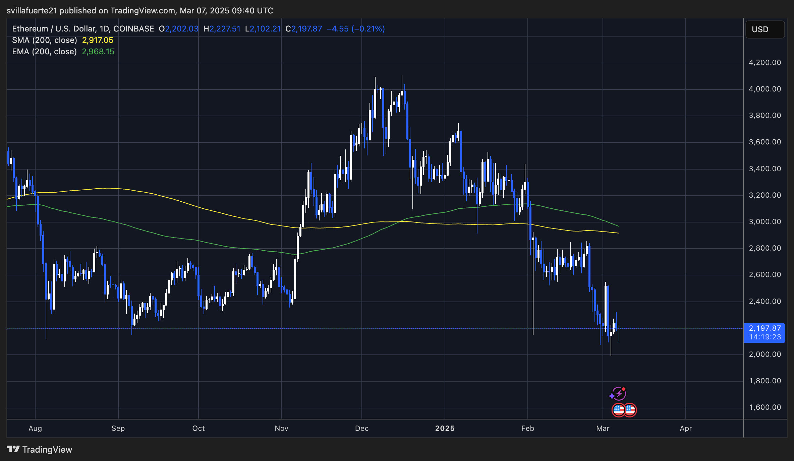The width and height of the screenshot is (794, 461).
Task: Open the COINBASE exchange selector
Action: pyautogui.click(x=133, y=29)
